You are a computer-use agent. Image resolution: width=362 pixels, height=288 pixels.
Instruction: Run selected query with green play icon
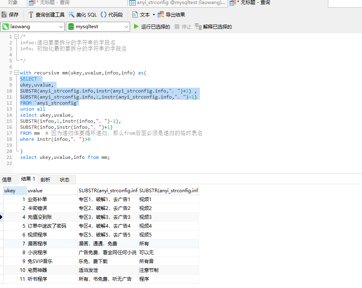tap(136, 27)
